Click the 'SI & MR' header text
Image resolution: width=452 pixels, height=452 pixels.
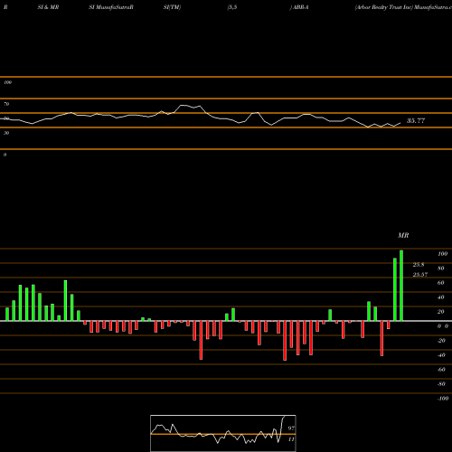(x=48, y=7)
